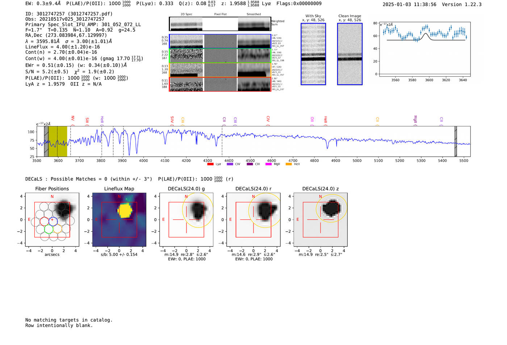Select the blue-outlined 2D spectrum row
This screenshot has width=507, height=345.
[220, 41]
